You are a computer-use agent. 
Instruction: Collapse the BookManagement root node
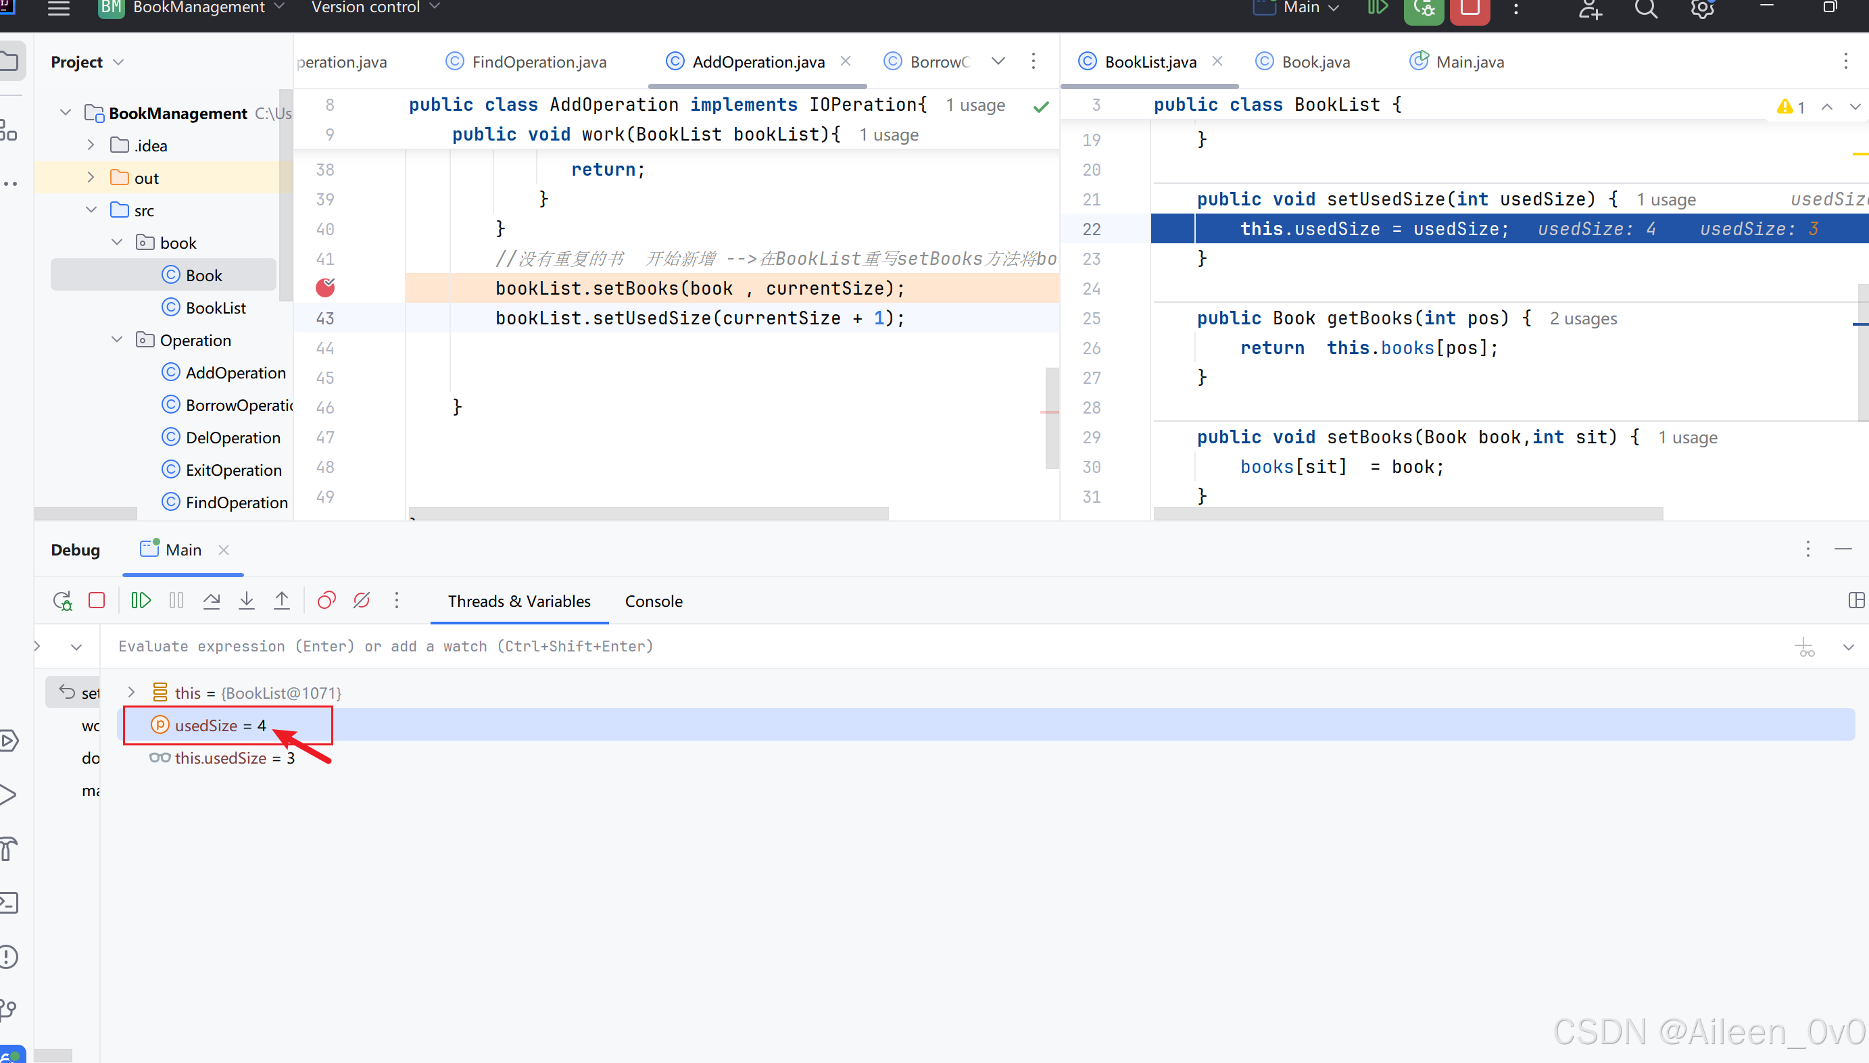[x=66, y=112]
